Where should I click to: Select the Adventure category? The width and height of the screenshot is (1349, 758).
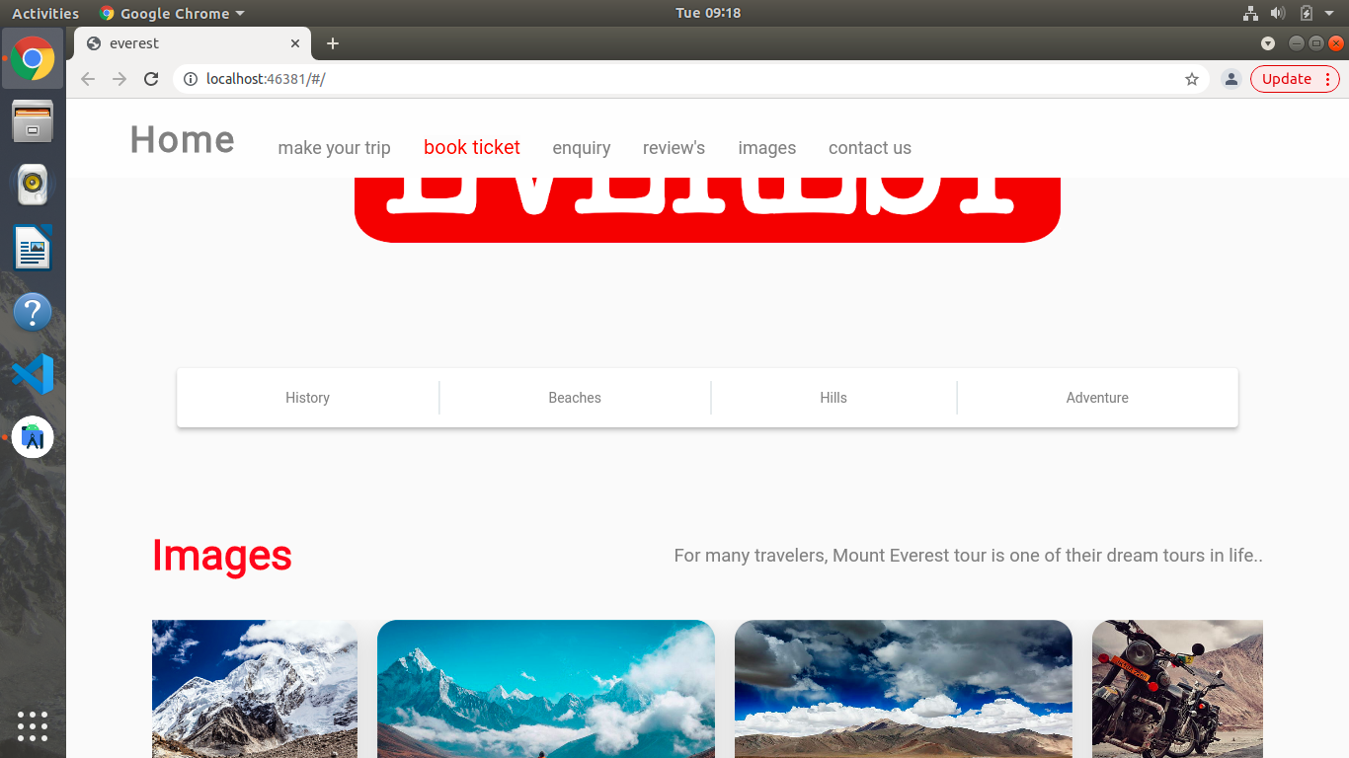click(x=1096, y=397)
